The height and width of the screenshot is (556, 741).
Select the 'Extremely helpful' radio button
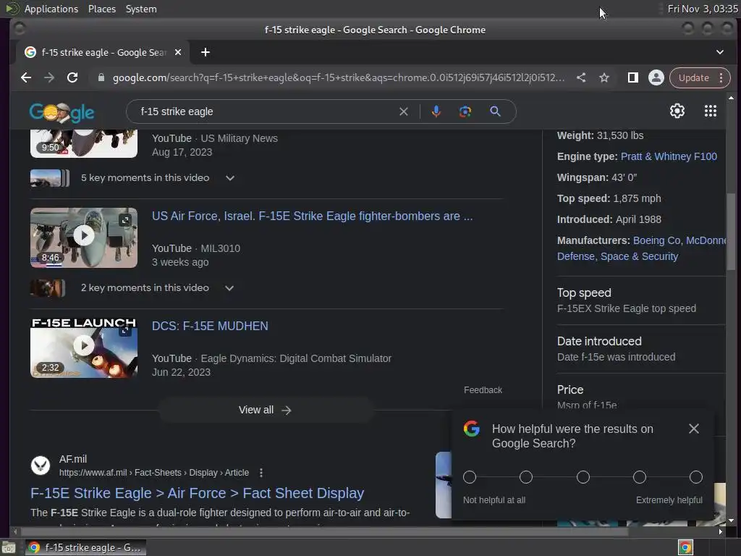[695, 477]
